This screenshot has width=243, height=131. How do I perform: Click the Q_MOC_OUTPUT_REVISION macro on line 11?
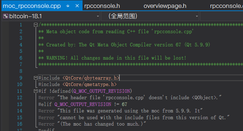click(101, 91)
